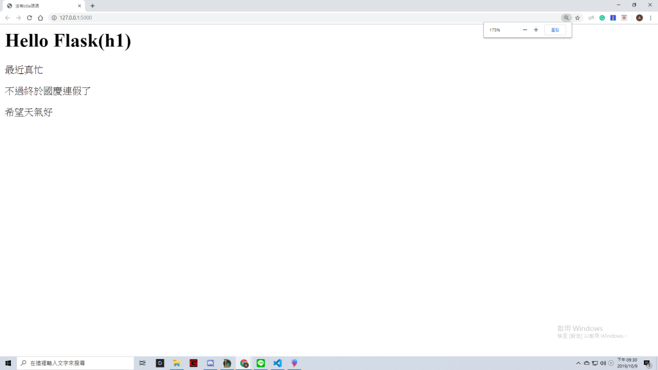Viewport: 658px width, 370px height.
Task: Open the red-and-white extension icon
Action: 624,17
